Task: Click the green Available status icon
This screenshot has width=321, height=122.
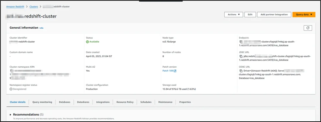Action: pyautogui.click(x=87, y=42)
